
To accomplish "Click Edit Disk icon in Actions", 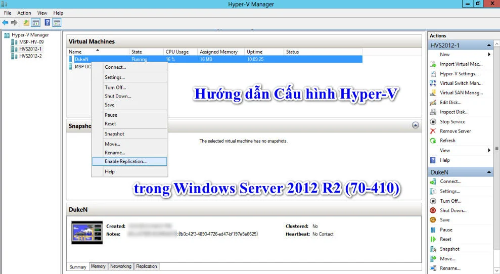I will (433, 103).
